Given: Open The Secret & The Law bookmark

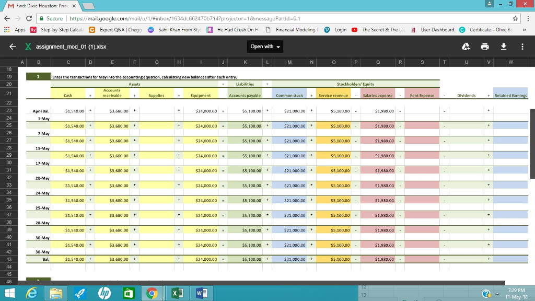Looking at the screenshot, I should [x=378, y=30].
